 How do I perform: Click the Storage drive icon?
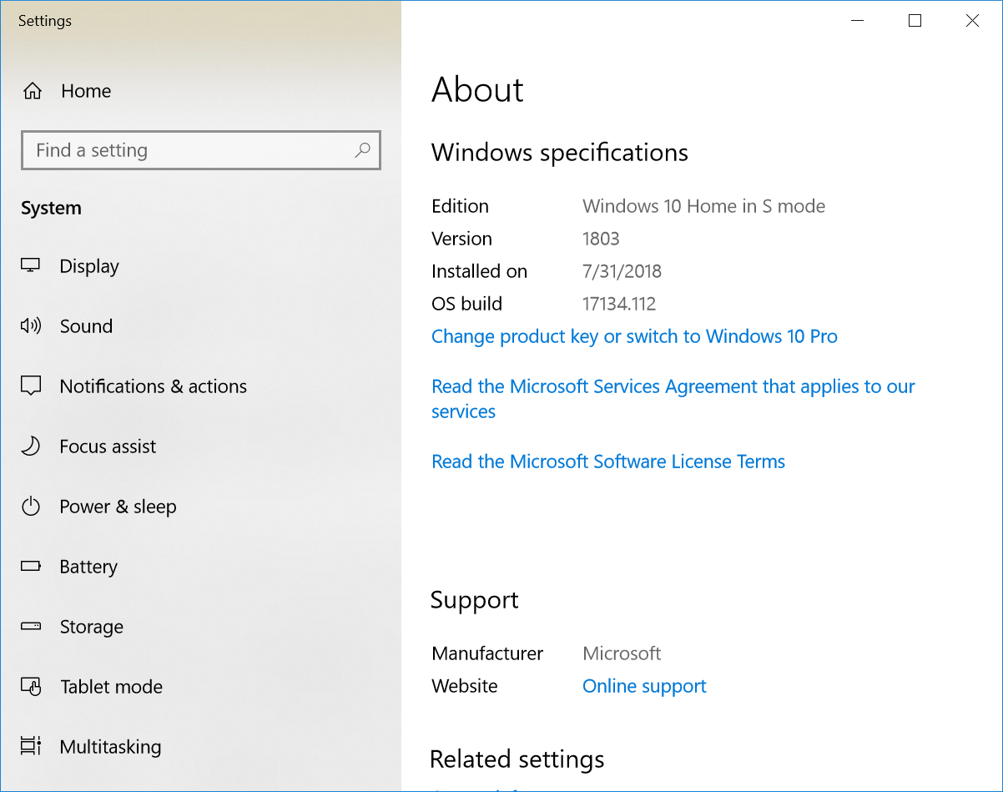click(31, 627)
